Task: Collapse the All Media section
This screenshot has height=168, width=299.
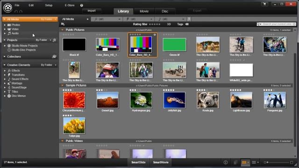Action: point(5,19)
